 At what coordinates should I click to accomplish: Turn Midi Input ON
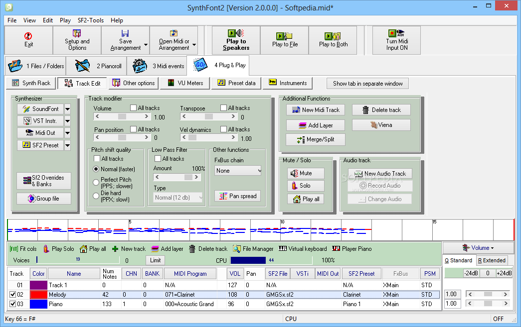coord(396,40)
